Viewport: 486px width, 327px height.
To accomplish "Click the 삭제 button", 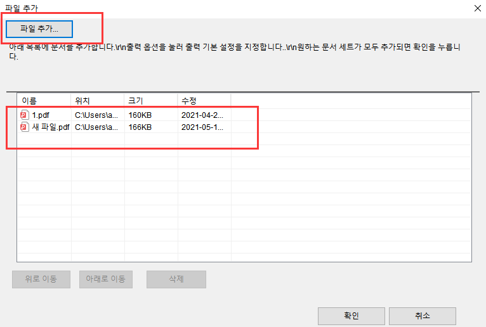I will click(x=176, y=279).
